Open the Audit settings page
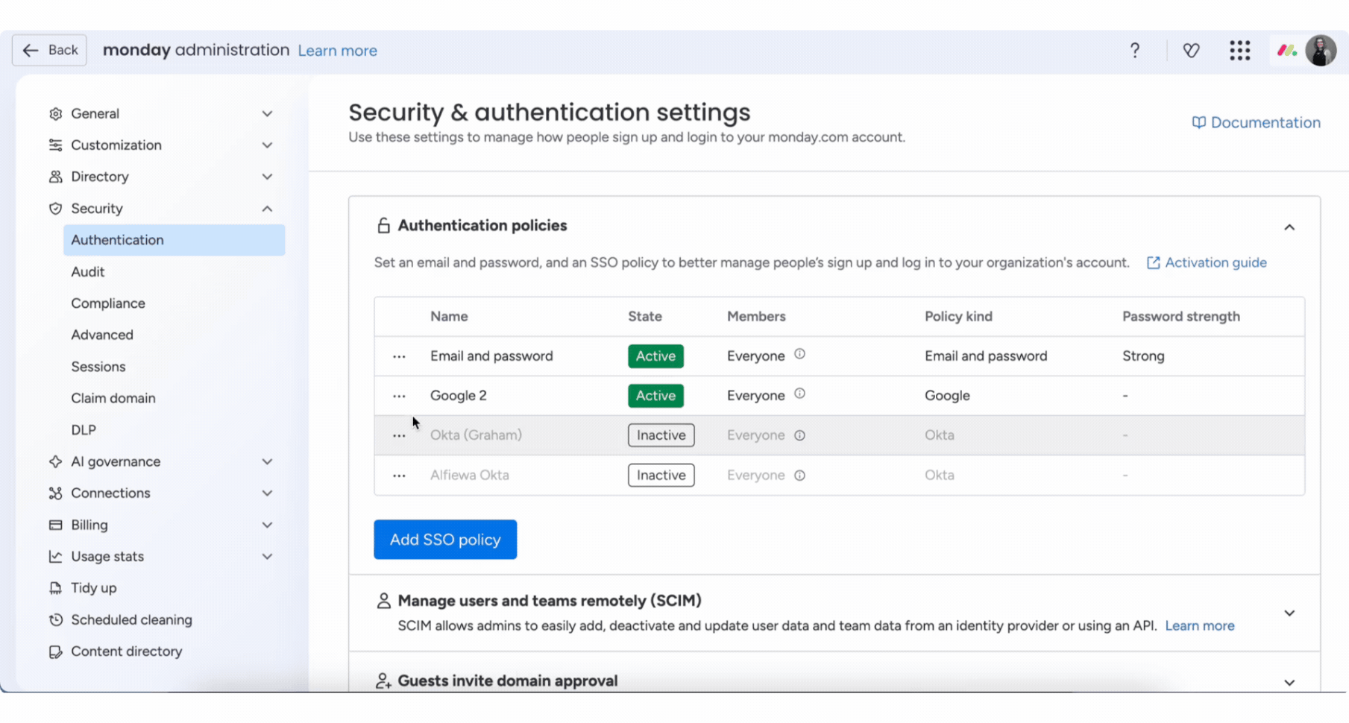 tap(87, 271)
